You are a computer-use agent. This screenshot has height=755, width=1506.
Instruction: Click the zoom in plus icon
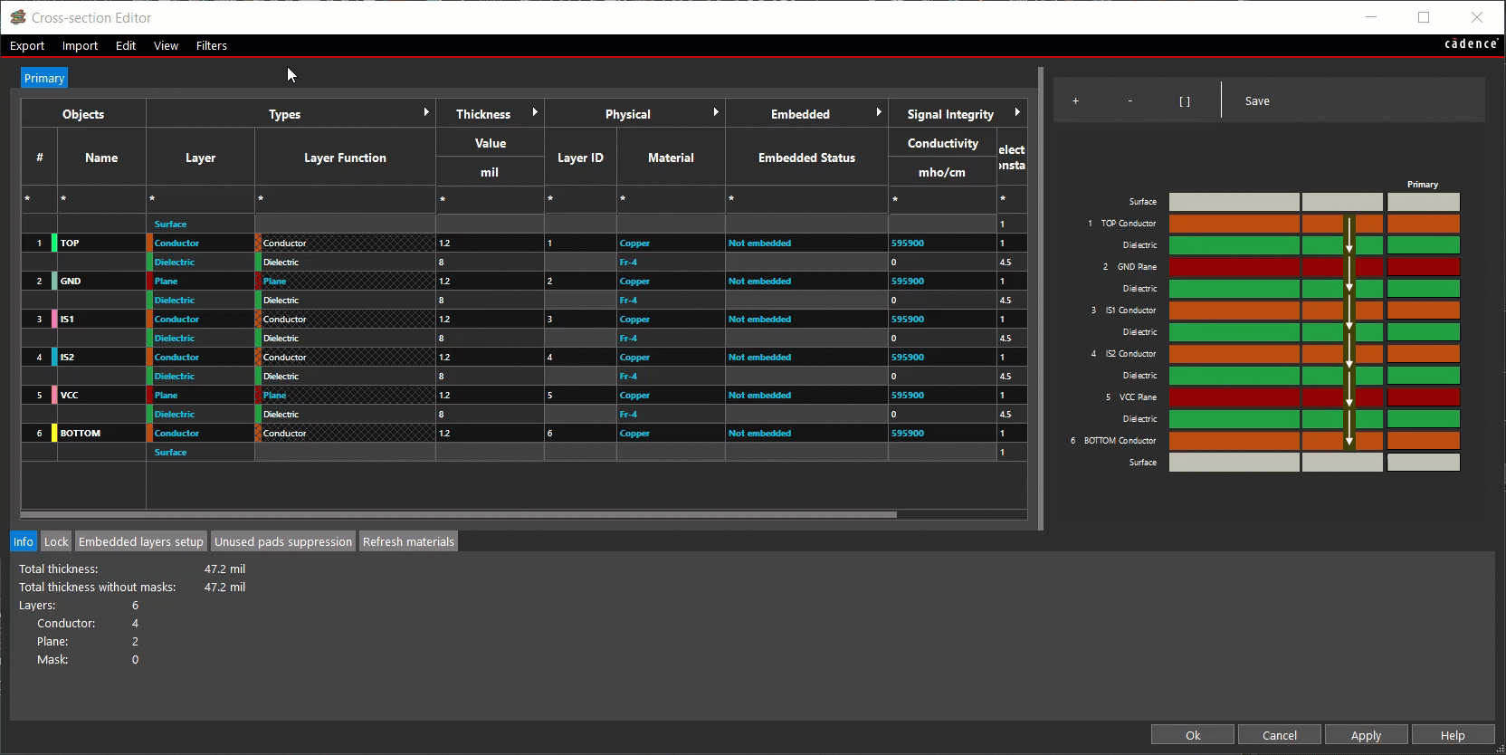click(1075, 101)
